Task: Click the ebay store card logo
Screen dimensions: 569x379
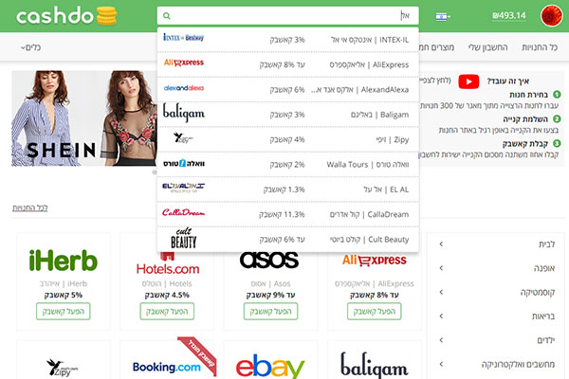Action: coord(270,367)
